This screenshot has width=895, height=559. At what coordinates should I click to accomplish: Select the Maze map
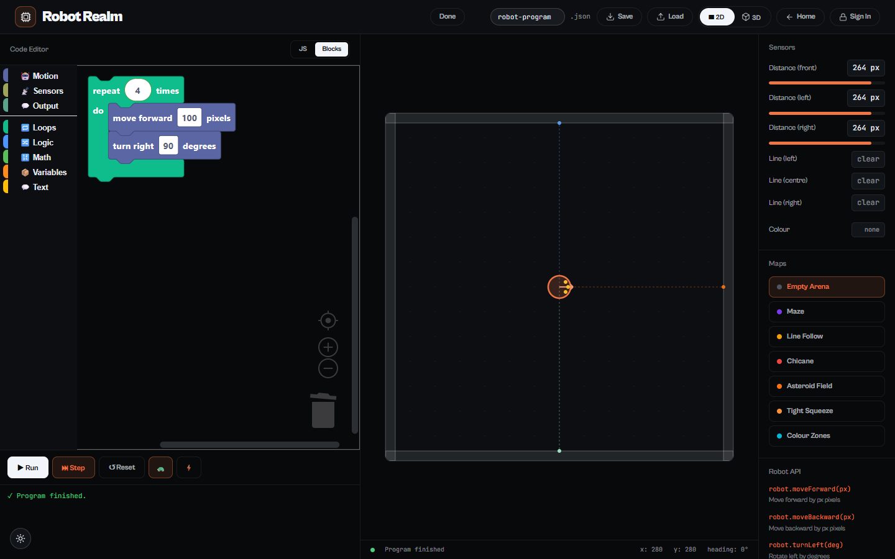pos(827,312)
